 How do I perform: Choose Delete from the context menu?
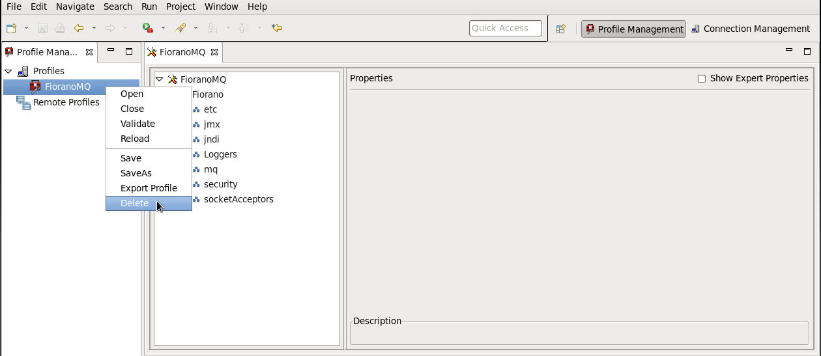149,203
